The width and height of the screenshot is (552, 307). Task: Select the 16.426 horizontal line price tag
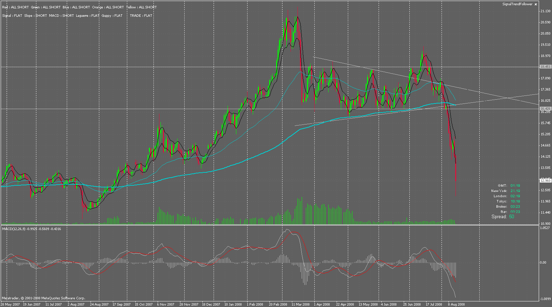click(545, 109)
